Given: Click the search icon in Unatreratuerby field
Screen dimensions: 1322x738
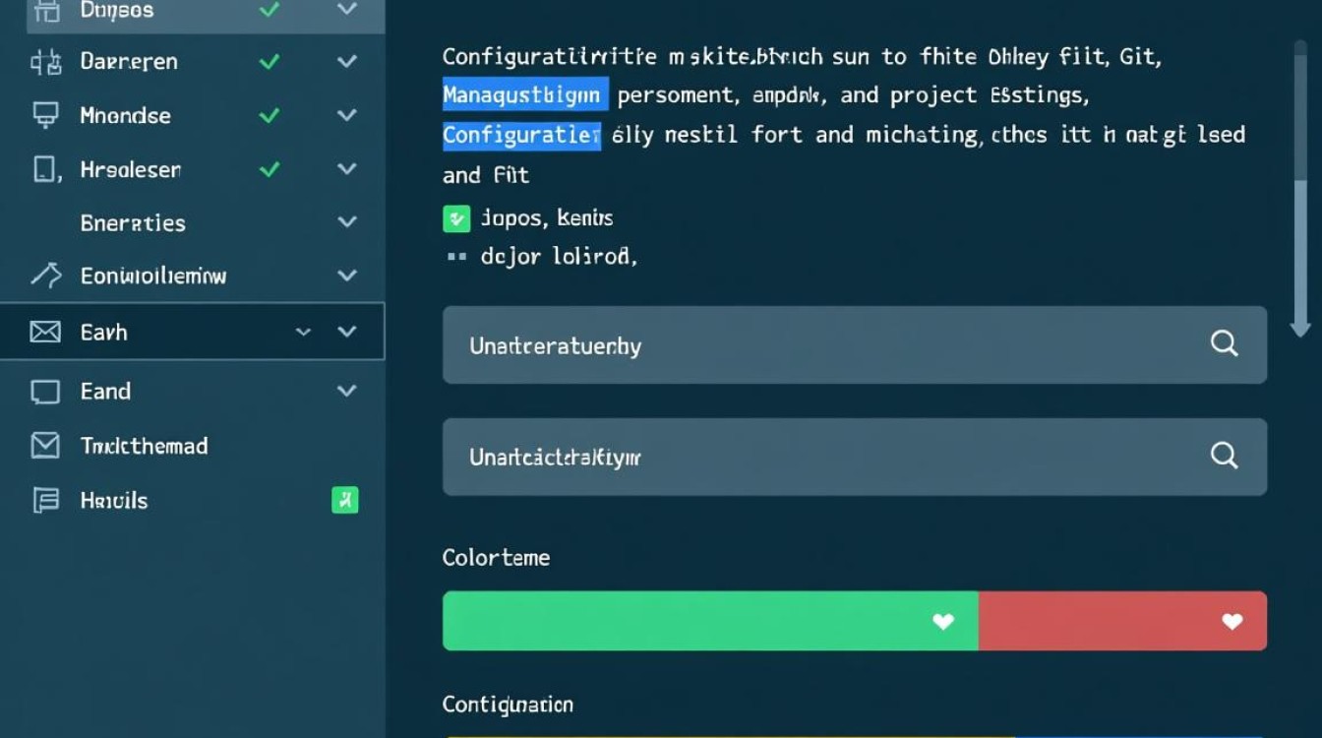Looking at the screenshot, I should tap(1224, 343).
